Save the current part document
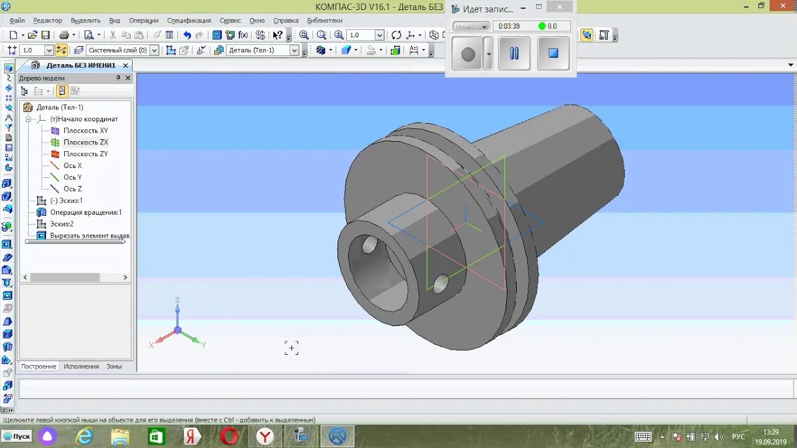 (45, 35)
